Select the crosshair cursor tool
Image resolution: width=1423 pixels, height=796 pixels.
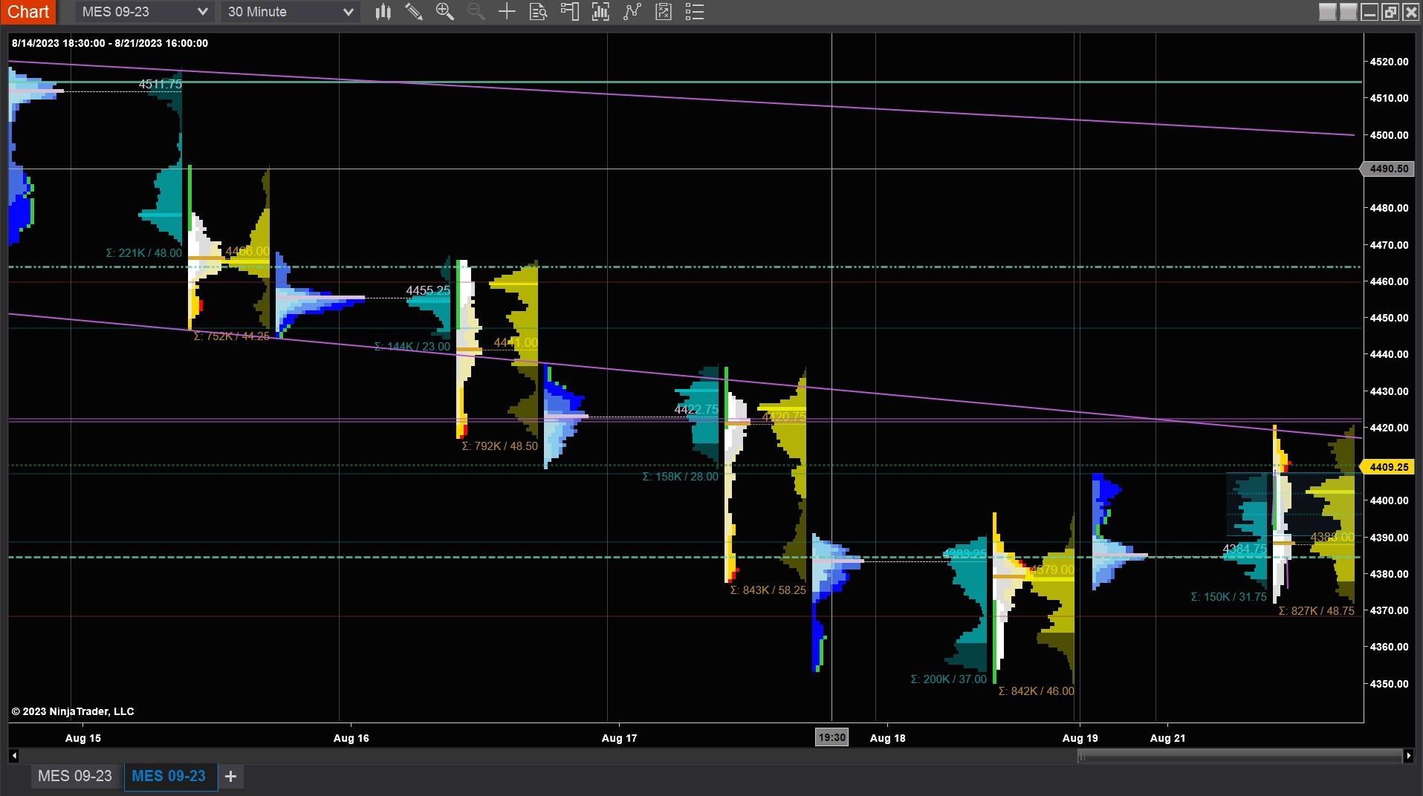(507, 12)
